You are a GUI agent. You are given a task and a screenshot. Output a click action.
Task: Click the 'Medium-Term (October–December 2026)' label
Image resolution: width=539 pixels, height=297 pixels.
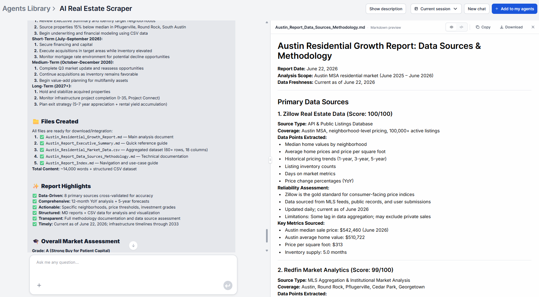(73, 62)
